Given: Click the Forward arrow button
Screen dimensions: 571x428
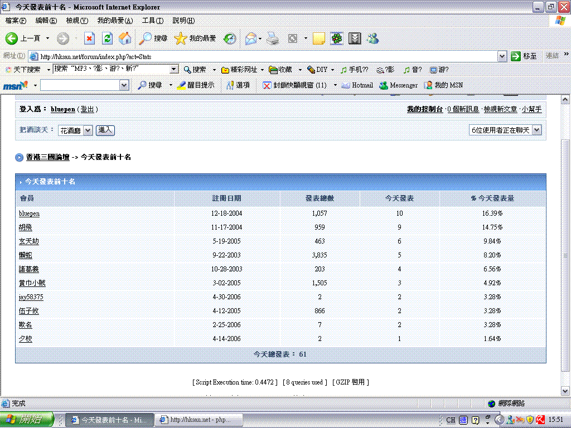Looking at the screenshot, I should point(63,38).
